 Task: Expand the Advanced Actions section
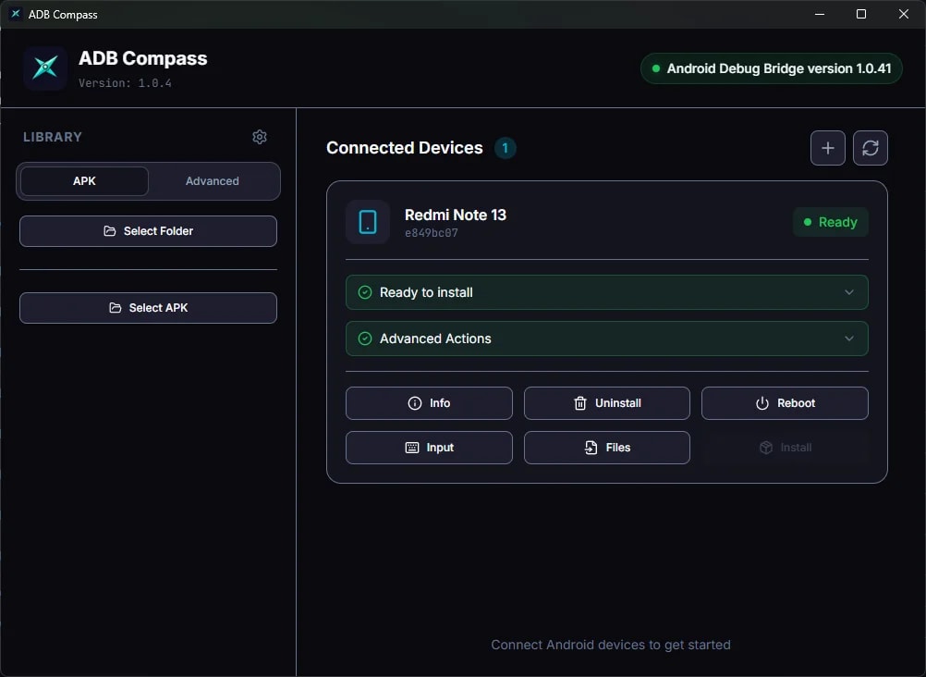click(x=605, y=338)
